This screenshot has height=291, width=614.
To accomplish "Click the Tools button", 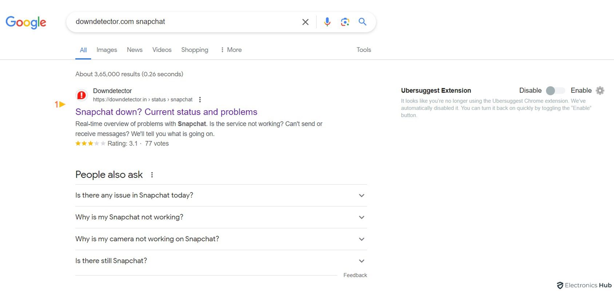I will coord(364,50).
